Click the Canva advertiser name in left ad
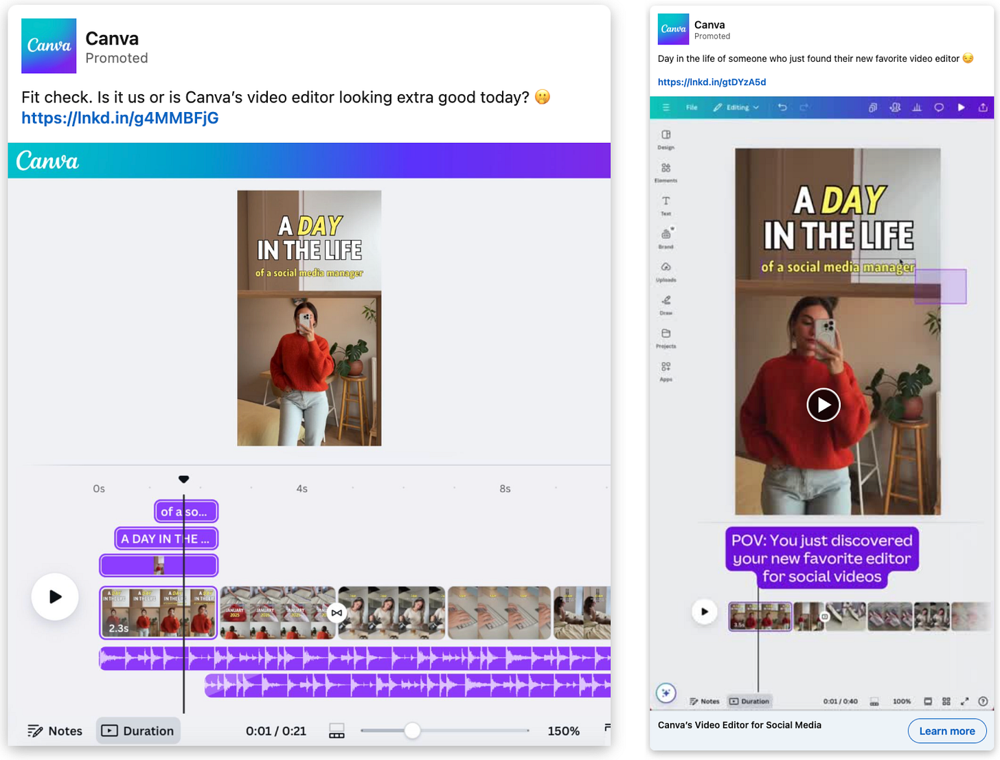This screenshot has width=1000, height=760. pos(112,38)
